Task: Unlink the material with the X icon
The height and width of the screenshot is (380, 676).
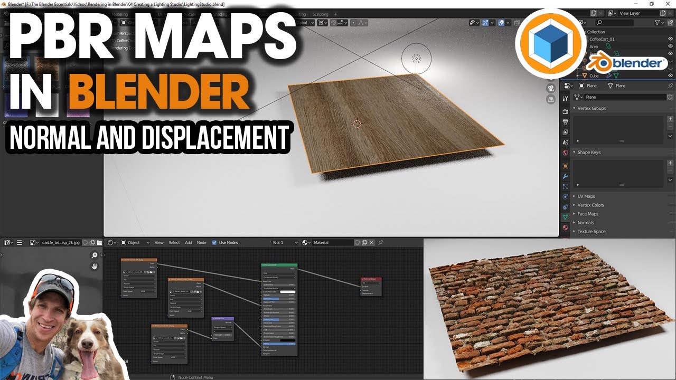Action: [371, 243]
